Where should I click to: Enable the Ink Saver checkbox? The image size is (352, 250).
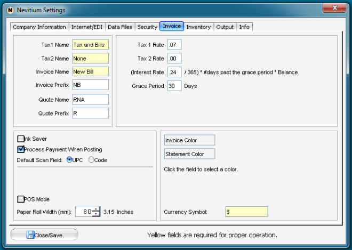tap(21, 139)
